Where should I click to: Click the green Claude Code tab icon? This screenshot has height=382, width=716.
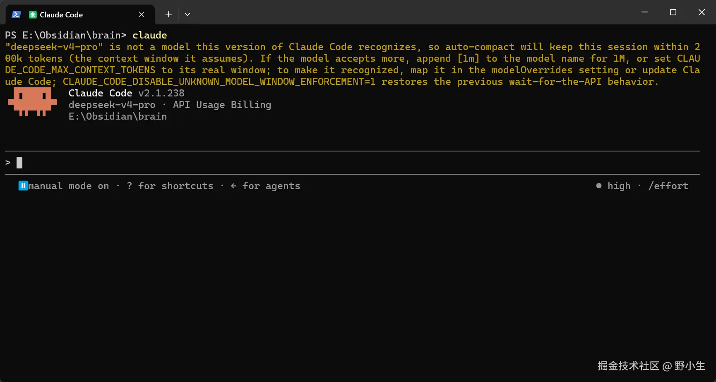pyautogui.click(x=33, y=14)
